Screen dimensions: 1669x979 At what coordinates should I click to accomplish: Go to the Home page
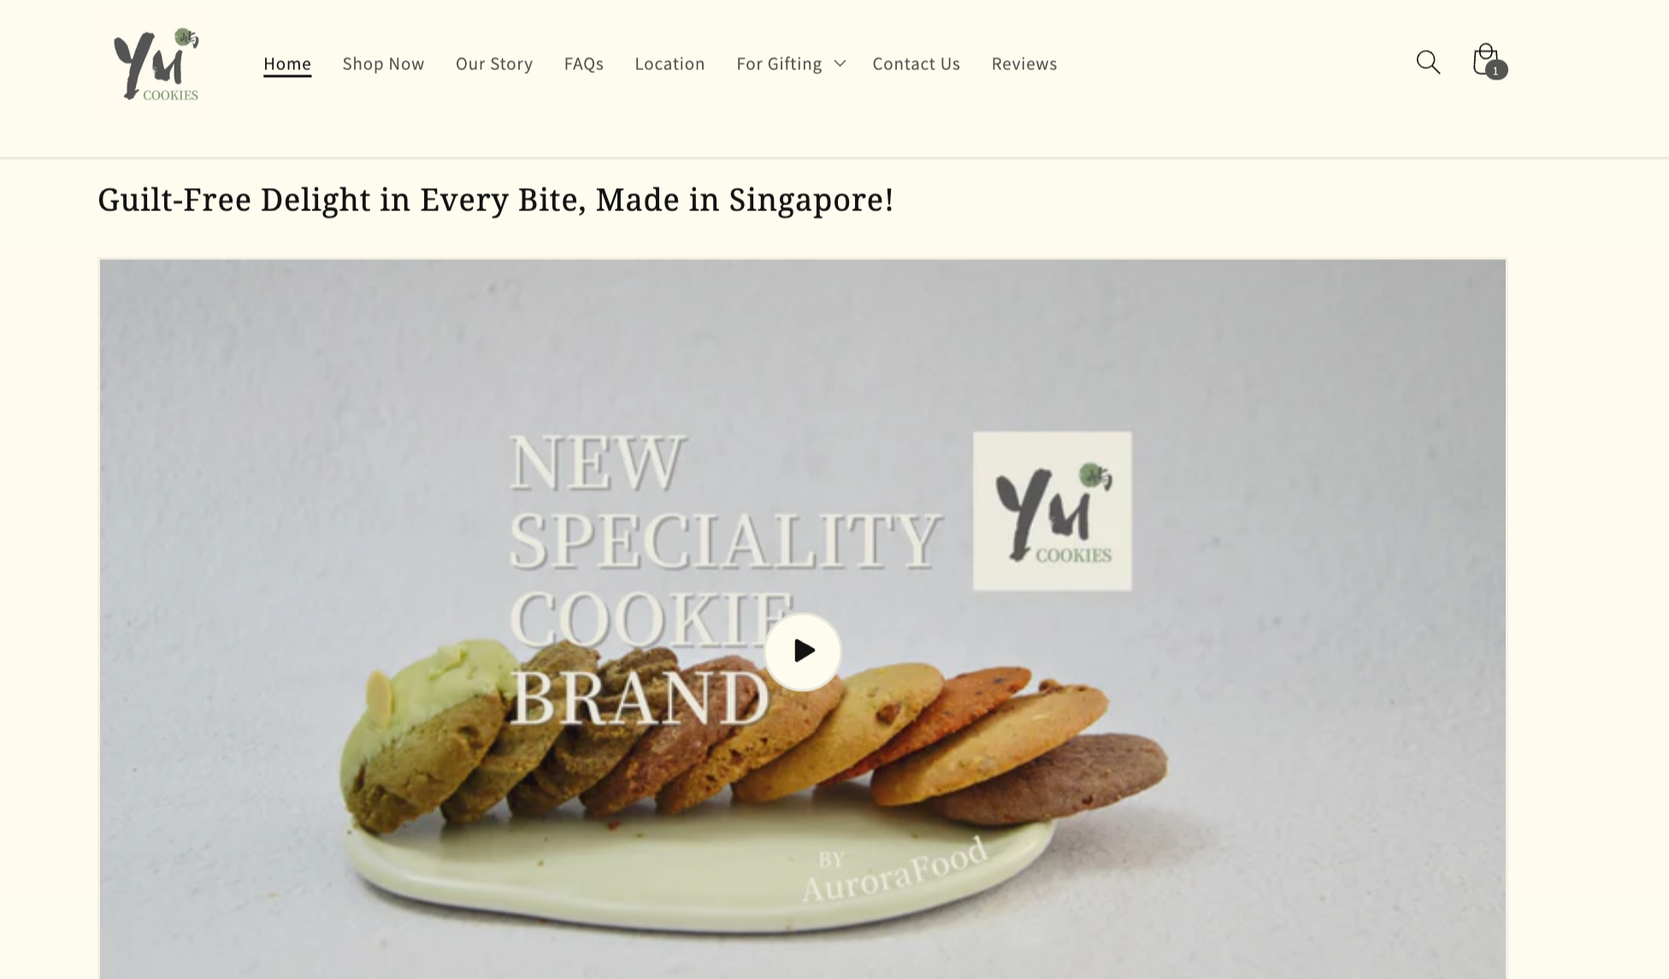coord(287,63)
